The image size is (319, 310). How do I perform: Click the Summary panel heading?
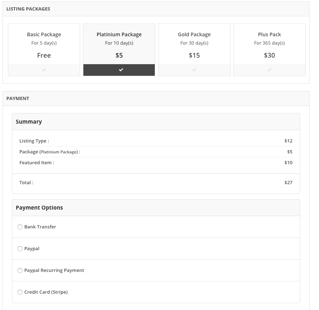29,122
